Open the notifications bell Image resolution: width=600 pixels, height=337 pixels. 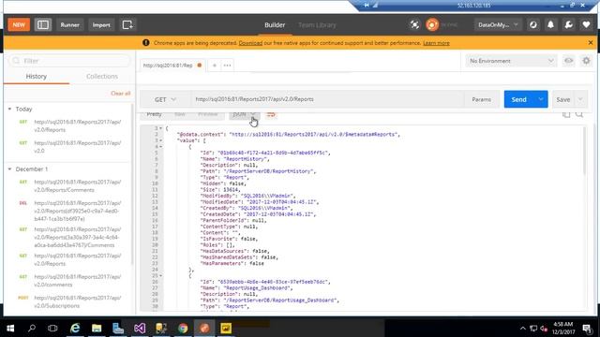pyautogui.click(x=550, y=25)
